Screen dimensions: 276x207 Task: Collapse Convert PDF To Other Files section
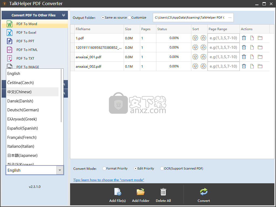tap(64, 15)
